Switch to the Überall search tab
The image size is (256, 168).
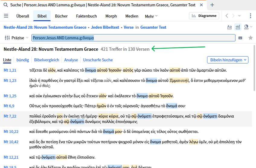[23, 16]
